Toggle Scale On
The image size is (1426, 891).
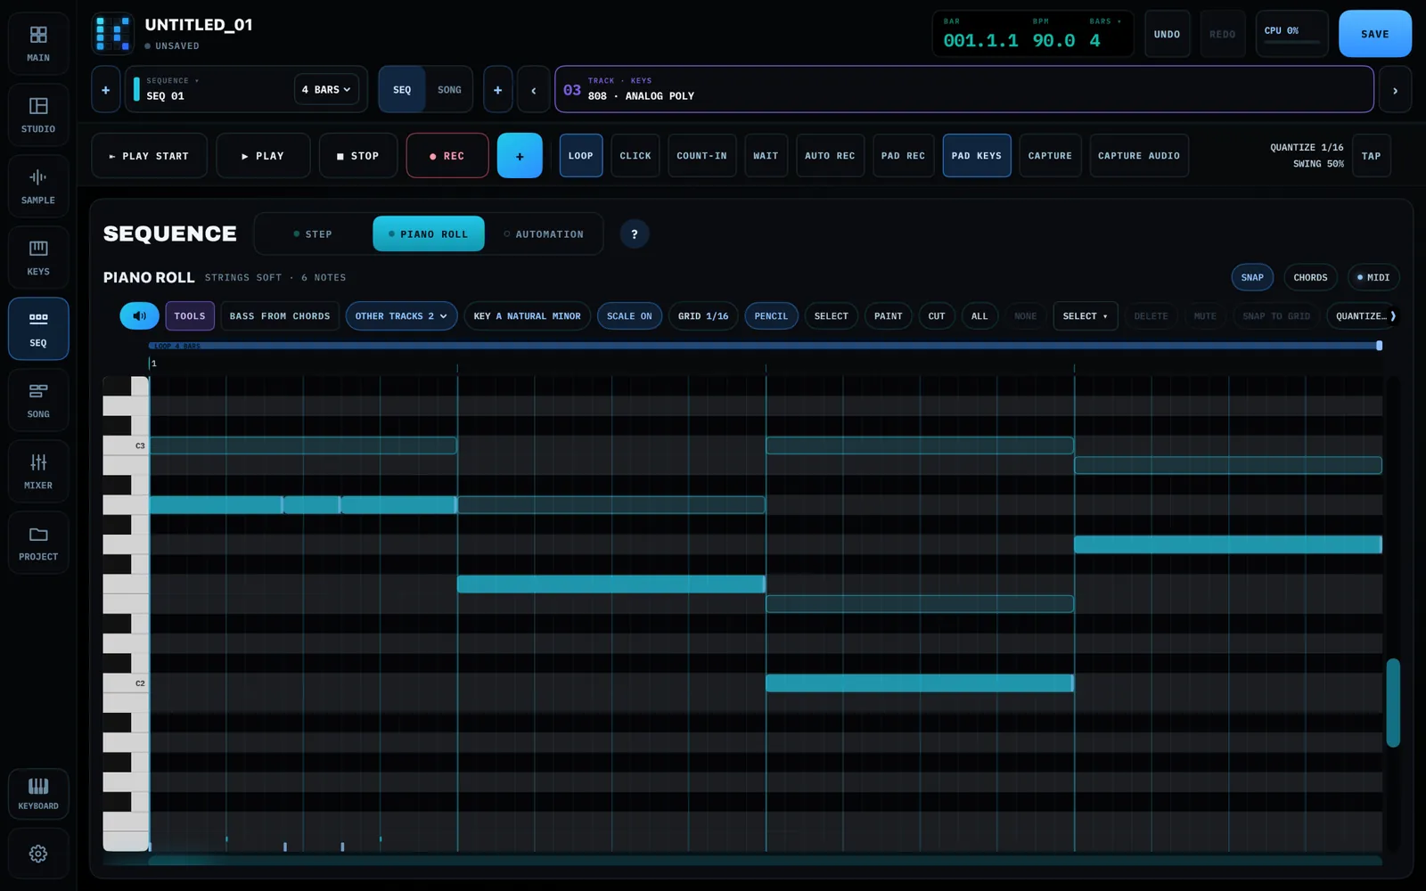click(629, 316)
